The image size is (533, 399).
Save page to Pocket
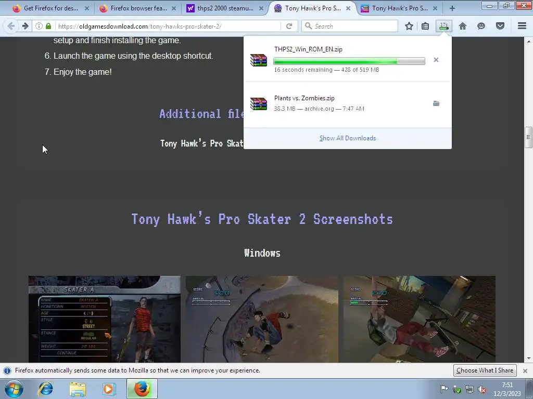(x=500, y=26)
